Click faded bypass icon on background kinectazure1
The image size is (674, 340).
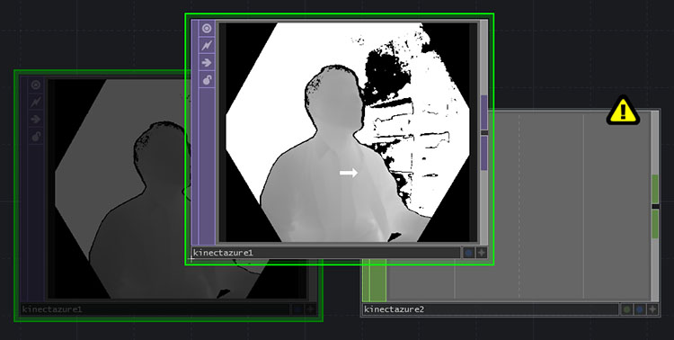[x=36, y=102]
